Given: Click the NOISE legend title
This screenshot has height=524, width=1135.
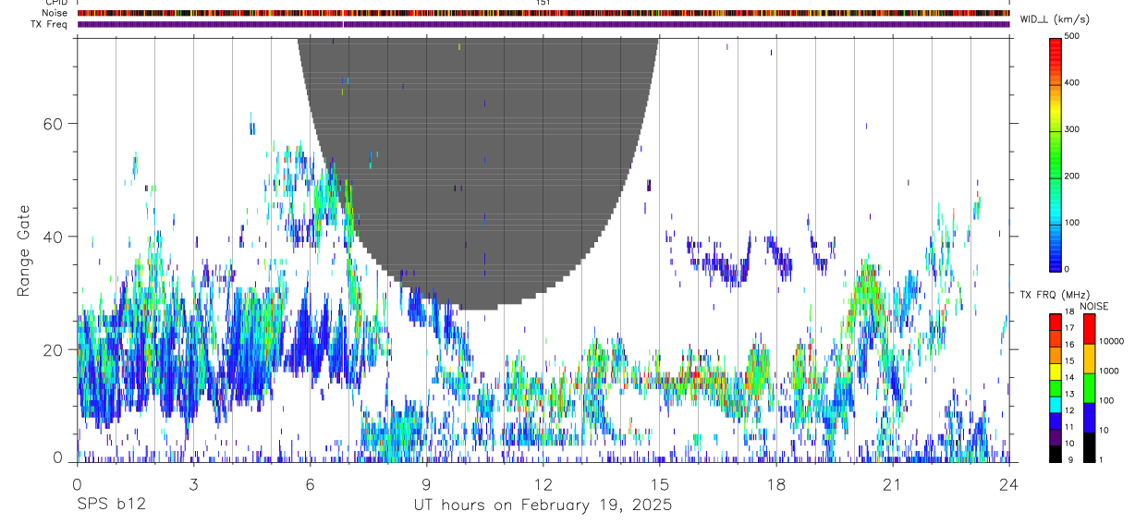Looking at the screenshot, I should (1094, 306).
